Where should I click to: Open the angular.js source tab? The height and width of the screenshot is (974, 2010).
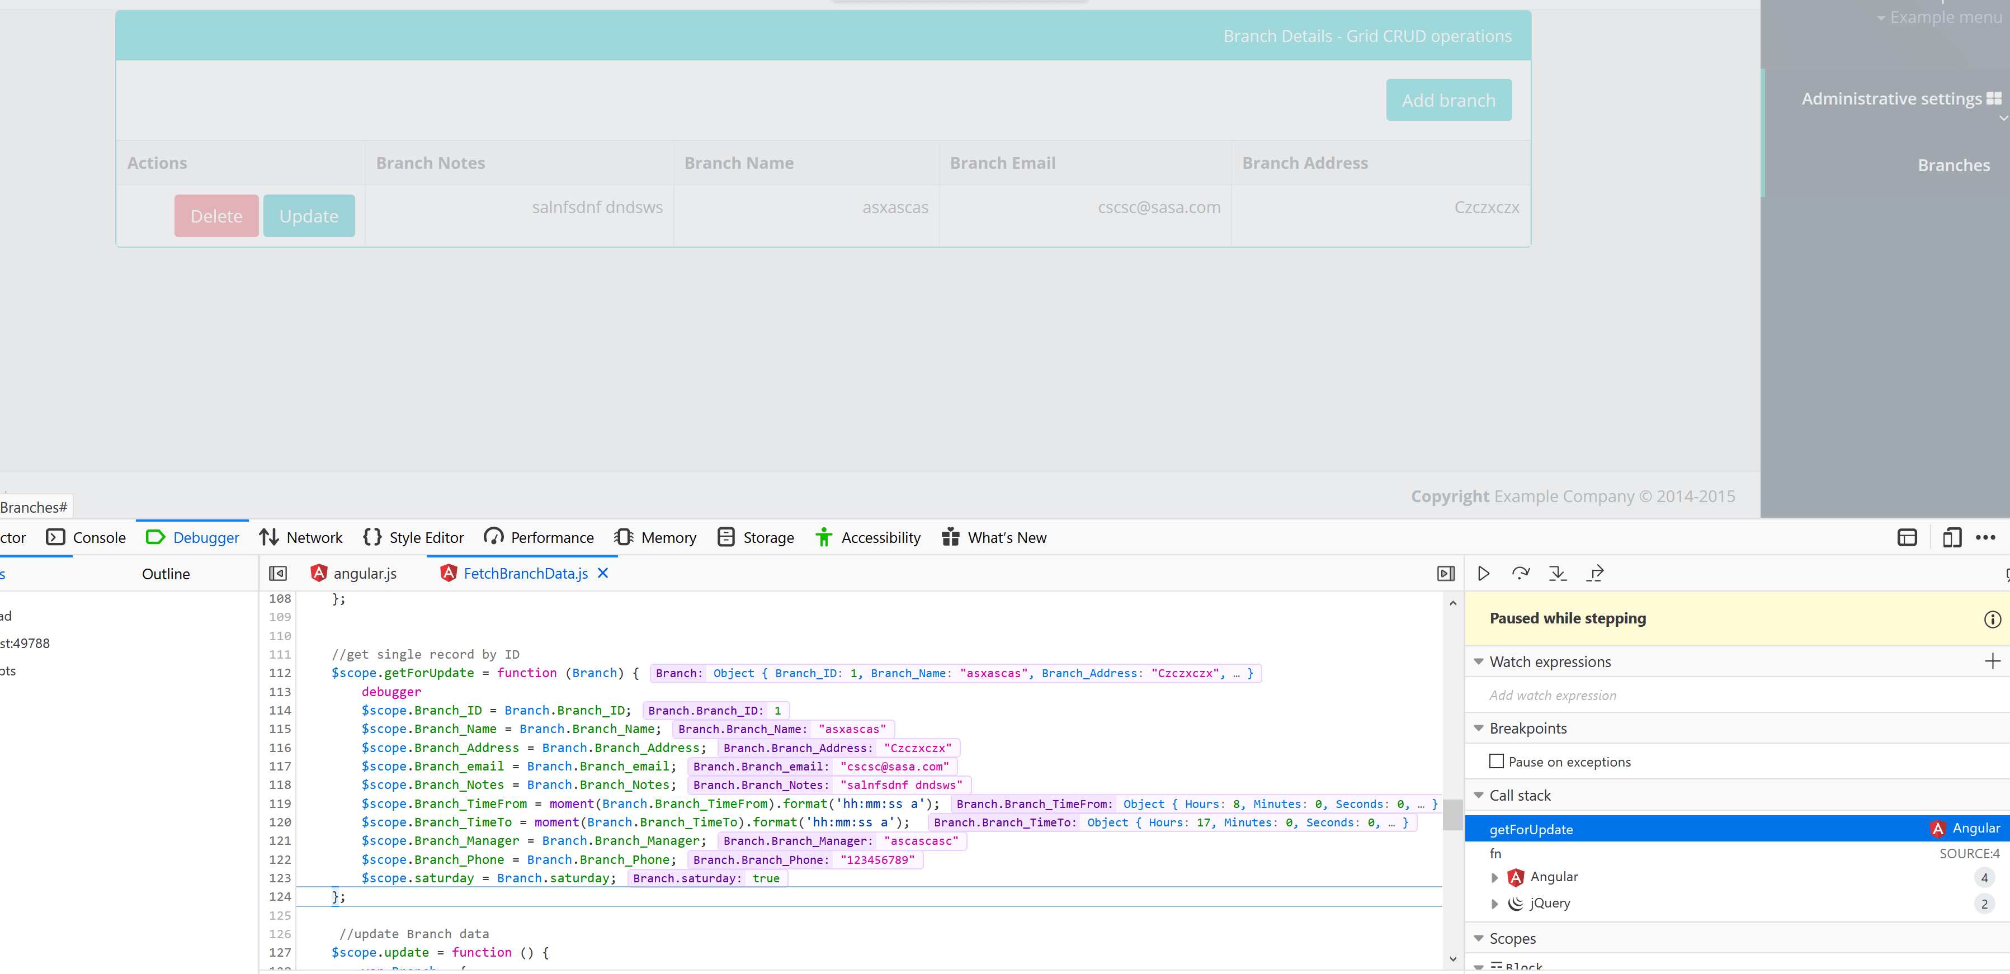[x=354, y=573]
